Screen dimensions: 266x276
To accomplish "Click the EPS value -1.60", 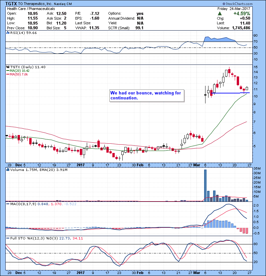I will (x=94, y=18).
